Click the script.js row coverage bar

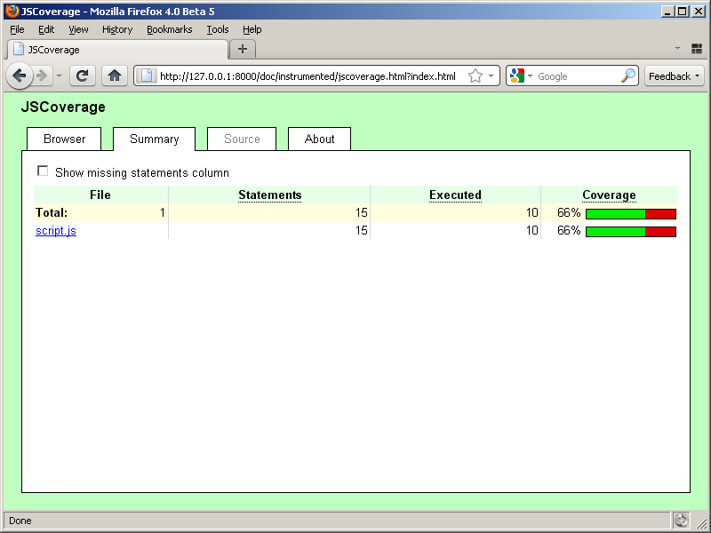tap(631, 232)
